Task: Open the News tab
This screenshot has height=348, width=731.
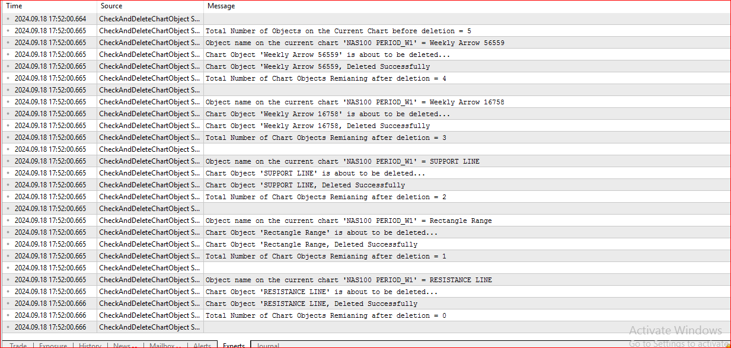Action: 123,346
